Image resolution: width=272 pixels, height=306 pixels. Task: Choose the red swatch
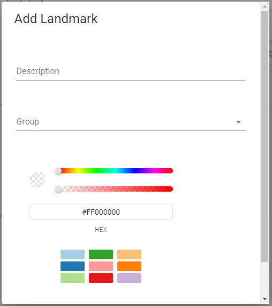[x=101, y=278]
